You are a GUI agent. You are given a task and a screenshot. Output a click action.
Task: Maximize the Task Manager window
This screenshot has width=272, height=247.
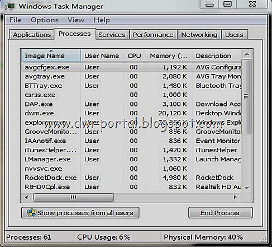(x=227, y=4)
